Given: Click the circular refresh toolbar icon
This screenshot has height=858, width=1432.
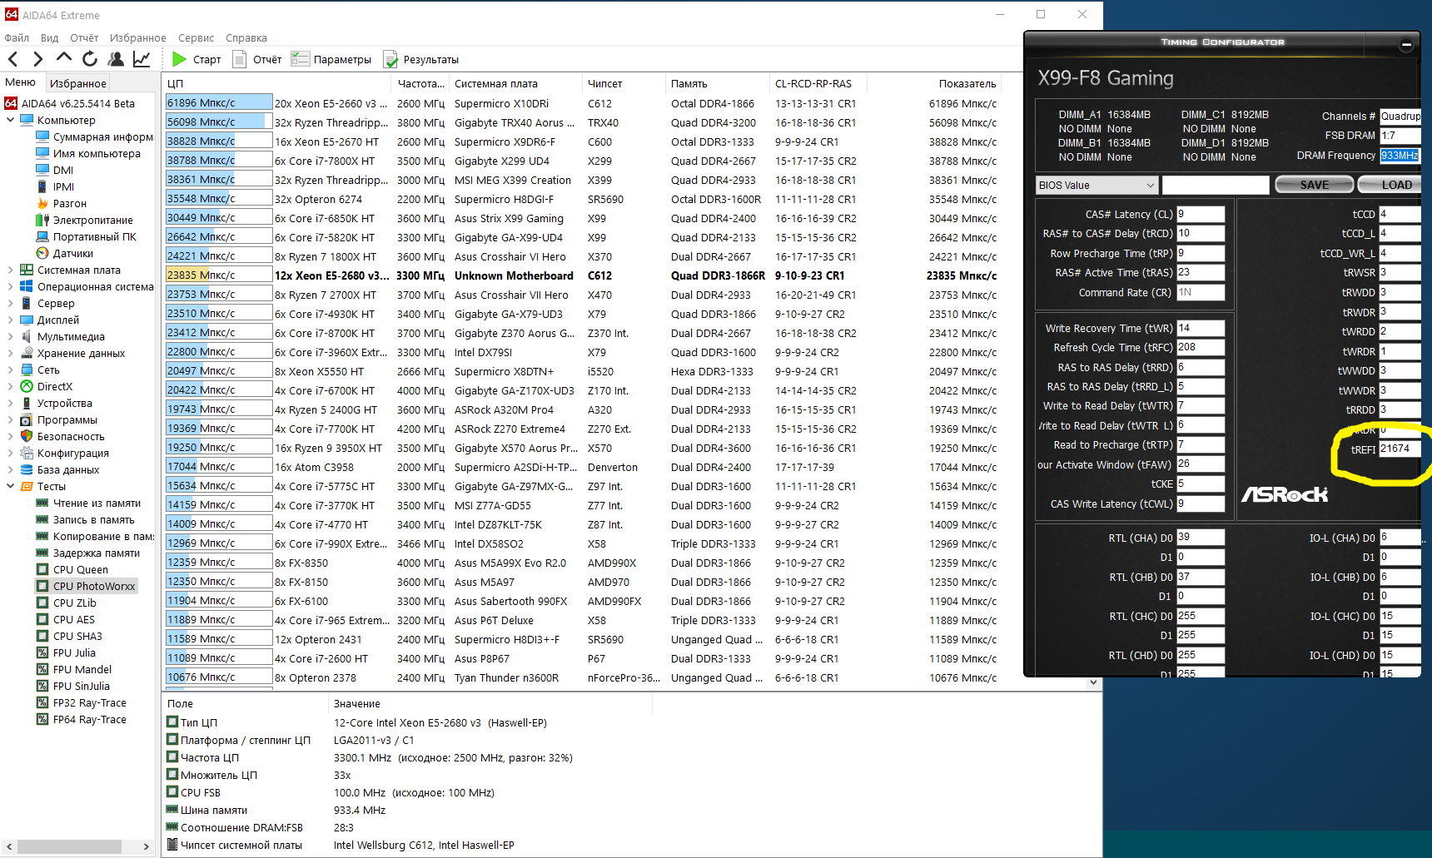Looking at the screenshot, I should tap(90, 59).
